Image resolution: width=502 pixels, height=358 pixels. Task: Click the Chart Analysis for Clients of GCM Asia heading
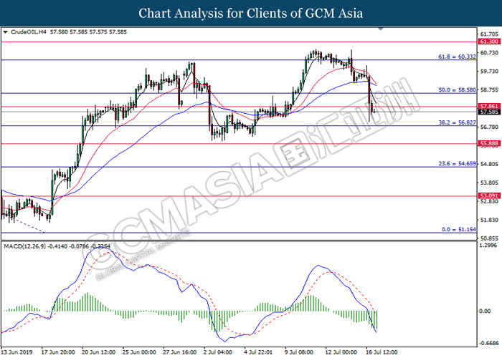coord(251,14)
